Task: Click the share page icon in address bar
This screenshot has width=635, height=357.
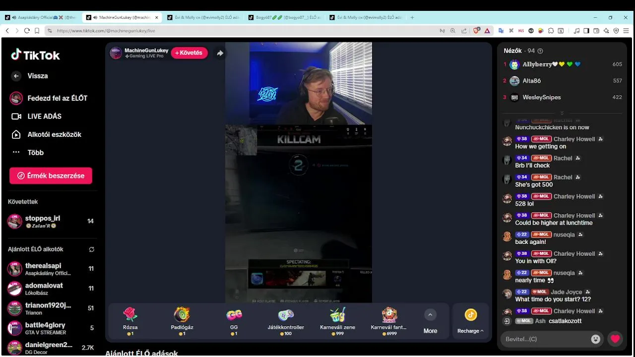Action: coord(464,31)
